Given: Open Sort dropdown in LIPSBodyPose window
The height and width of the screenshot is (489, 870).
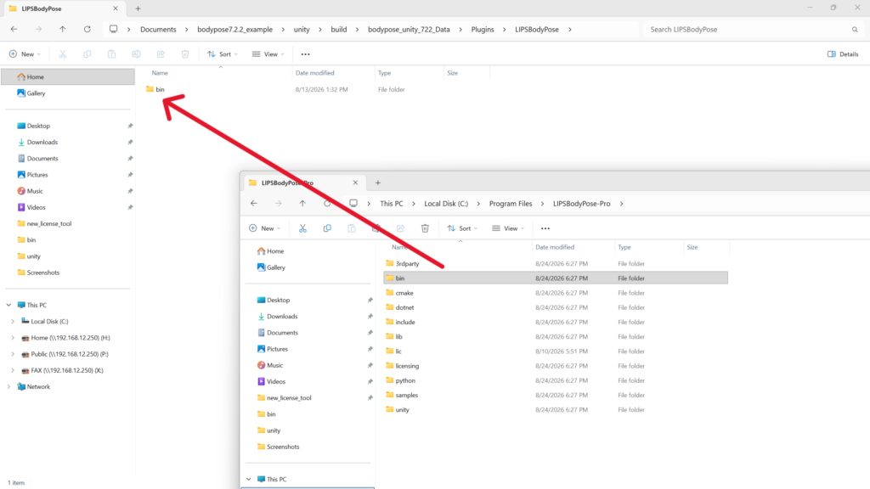Looking at the screenshot, I should click(223, 54).
